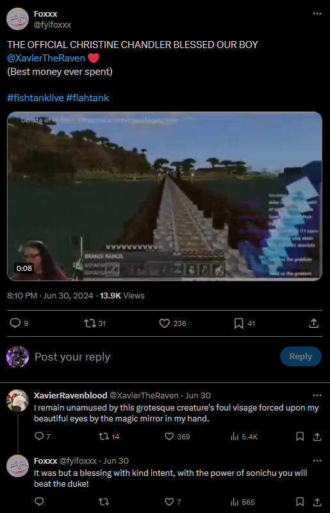Click in the 'Post your reply' field
The width and height of the screenshot is (330, 513).
[154, 357]
